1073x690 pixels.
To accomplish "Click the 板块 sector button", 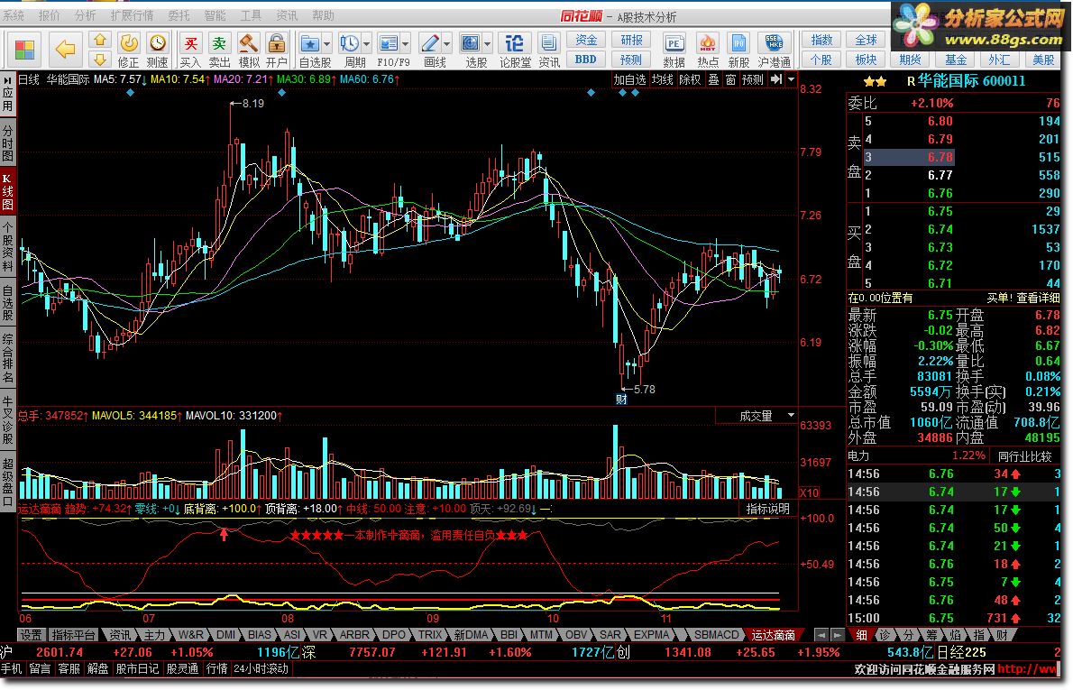I will point(866,60).
